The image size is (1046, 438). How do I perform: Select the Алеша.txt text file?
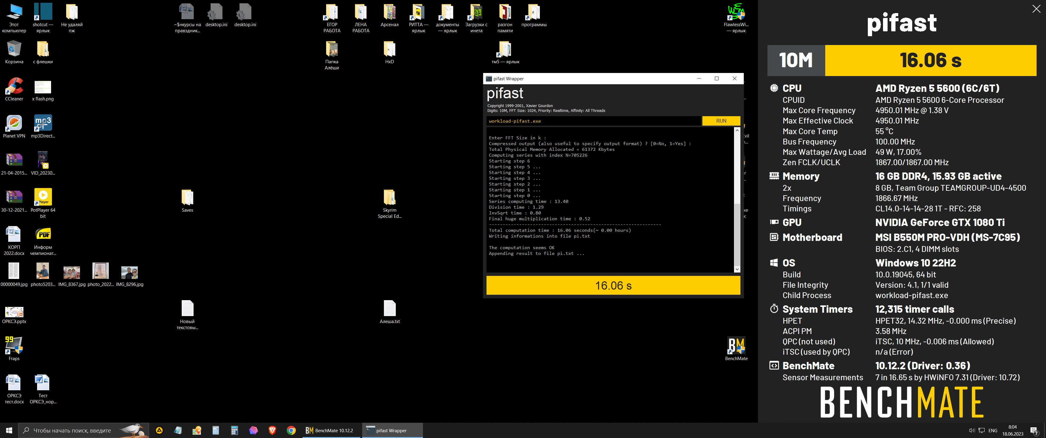coord(390,312)
